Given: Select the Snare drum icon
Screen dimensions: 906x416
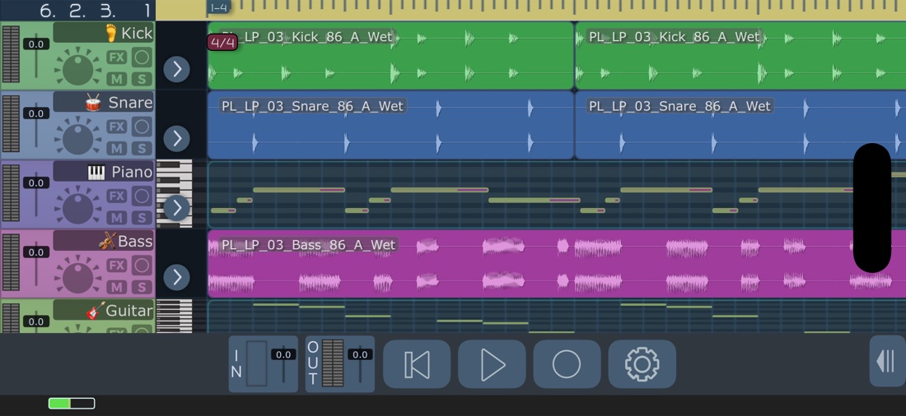Looking at the screenshot, I should pos(93,102).
